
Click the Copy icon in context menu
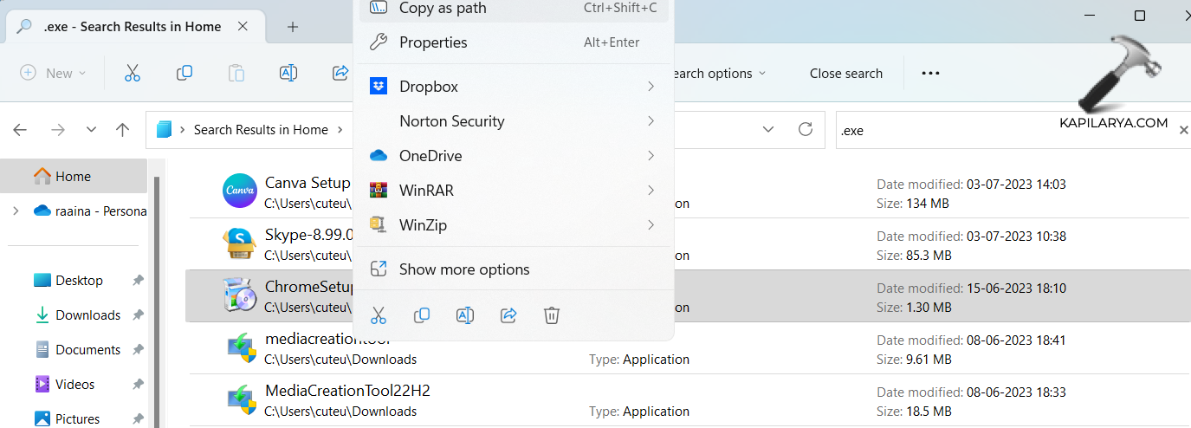422,315
